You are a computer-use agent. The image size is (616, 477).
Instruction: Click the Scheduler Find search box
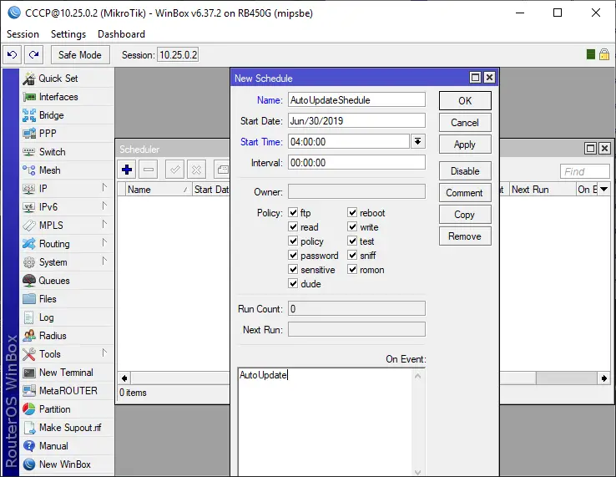pos(584,171)
